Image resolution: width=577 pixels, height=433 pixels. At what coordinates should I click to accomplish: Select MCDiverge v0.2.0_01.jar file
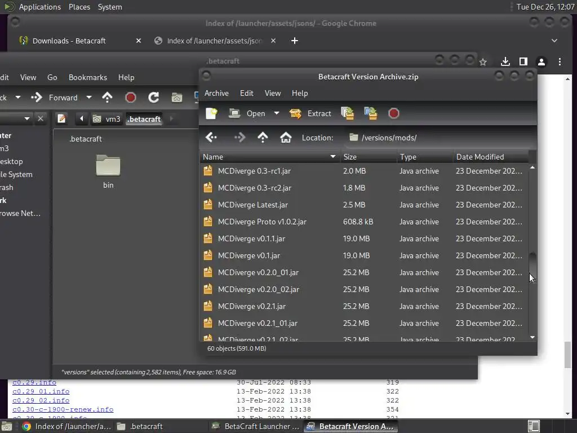coord(365,272)
